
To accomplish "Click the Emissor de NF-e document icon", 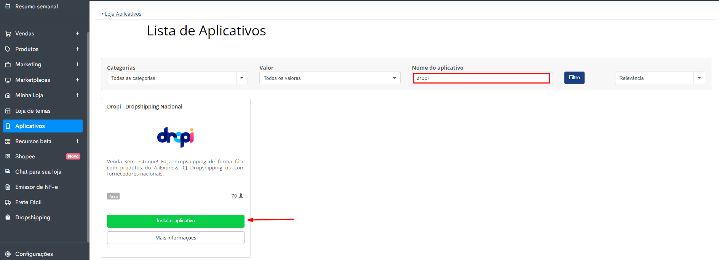I will point(8,187).
